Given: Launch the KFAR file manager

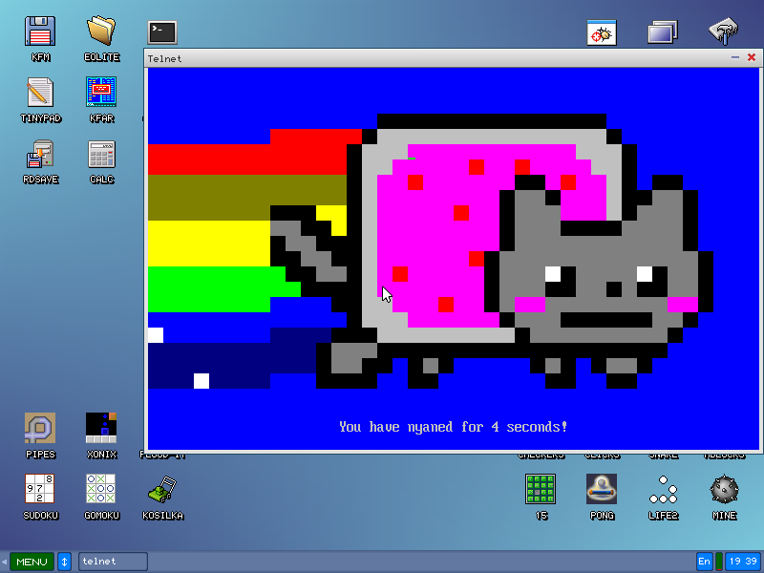Looking at the screenshot, I should (x=101, y=92).
